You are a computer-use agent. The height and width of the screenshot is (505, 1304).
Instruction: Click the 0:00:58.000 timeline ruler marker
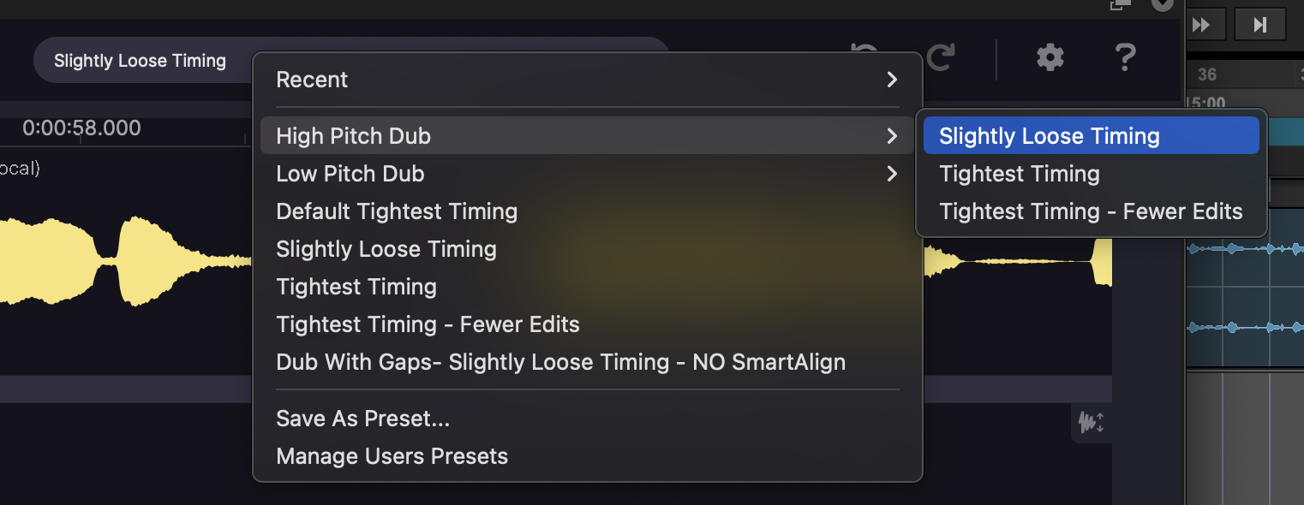pos(81,128)
